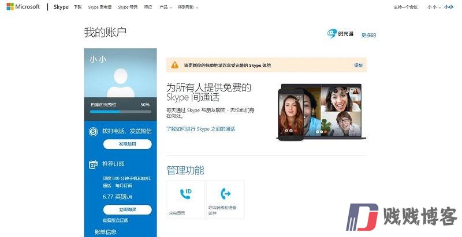Select the 特征 features menu item
Viewport: 462px width, 237px height.
click(x=148, y=7)
